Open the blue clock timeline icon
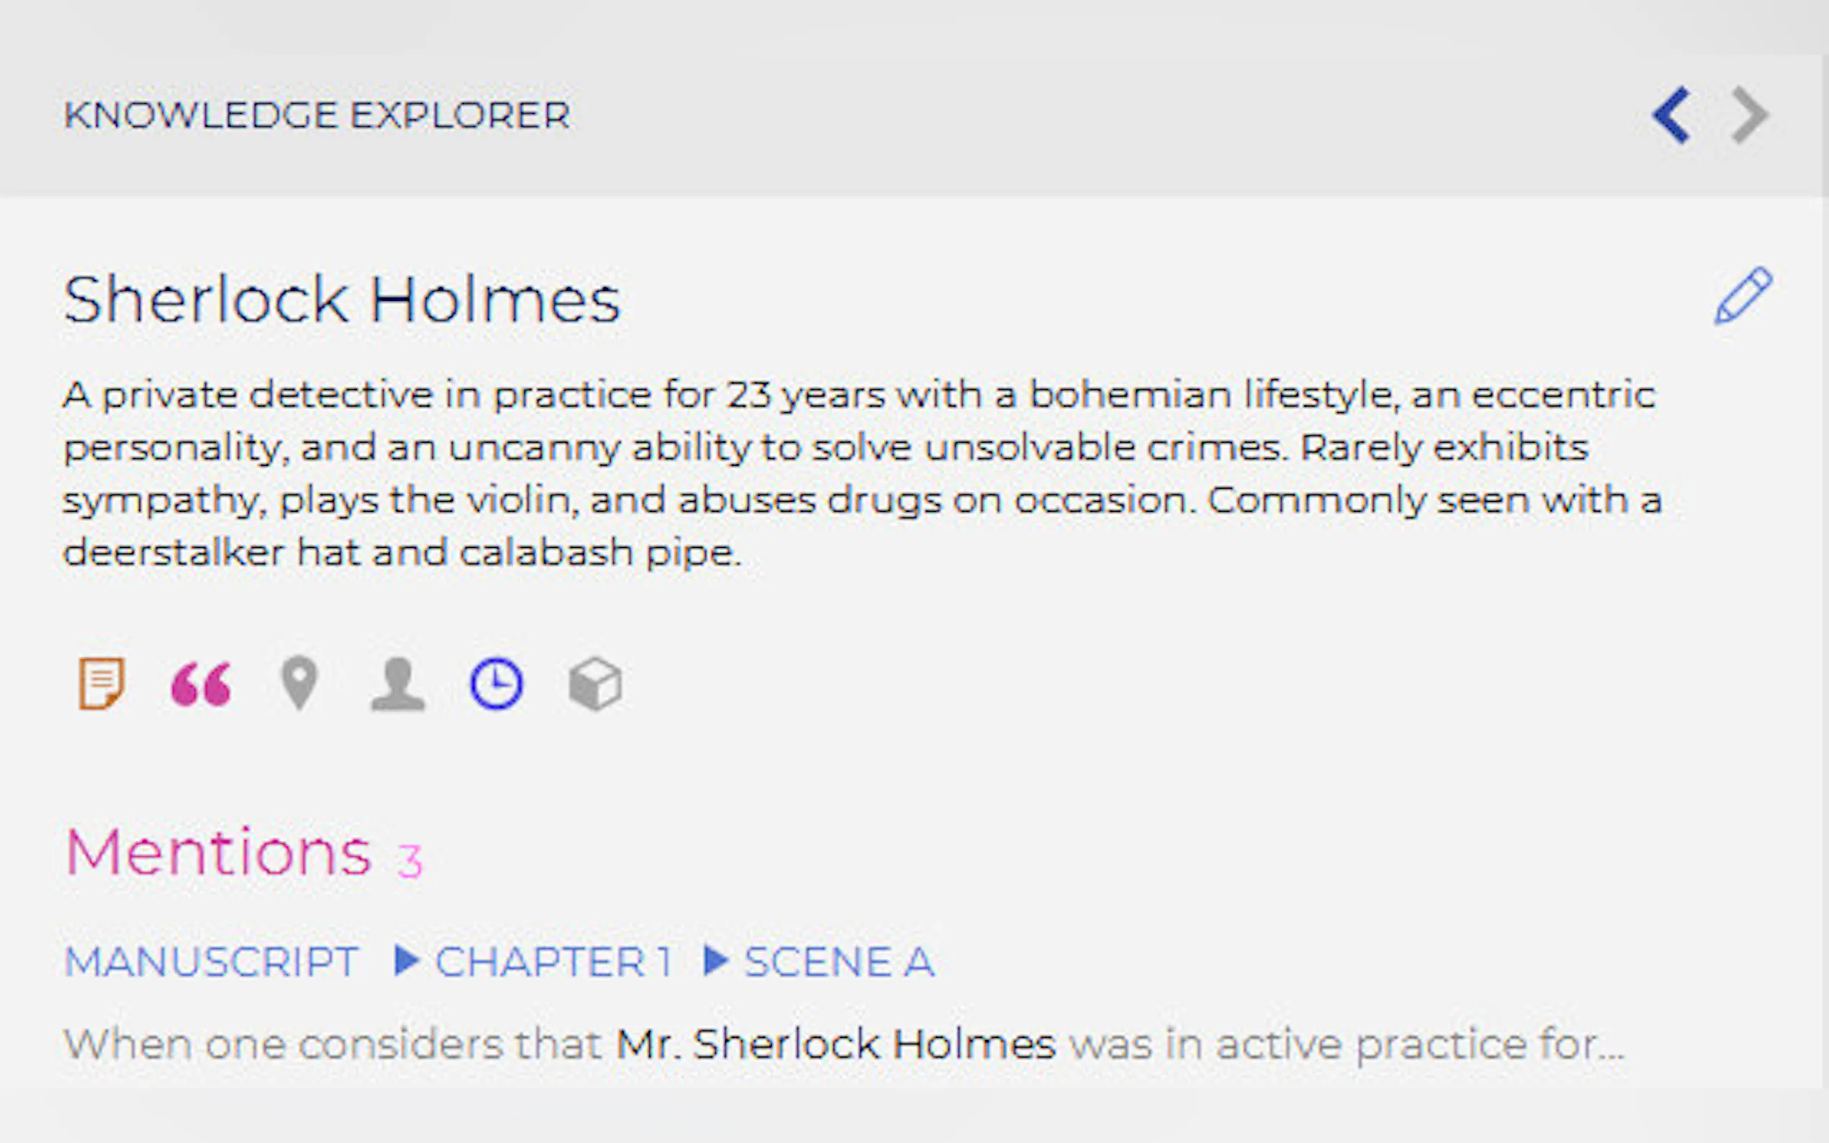The image size is (1829, 1143). [496, 684]
